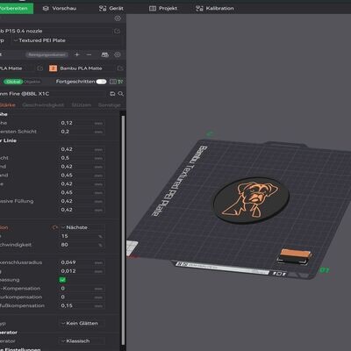Click the compare presets icon beside Fortgeschritten

tap(113, 82)
